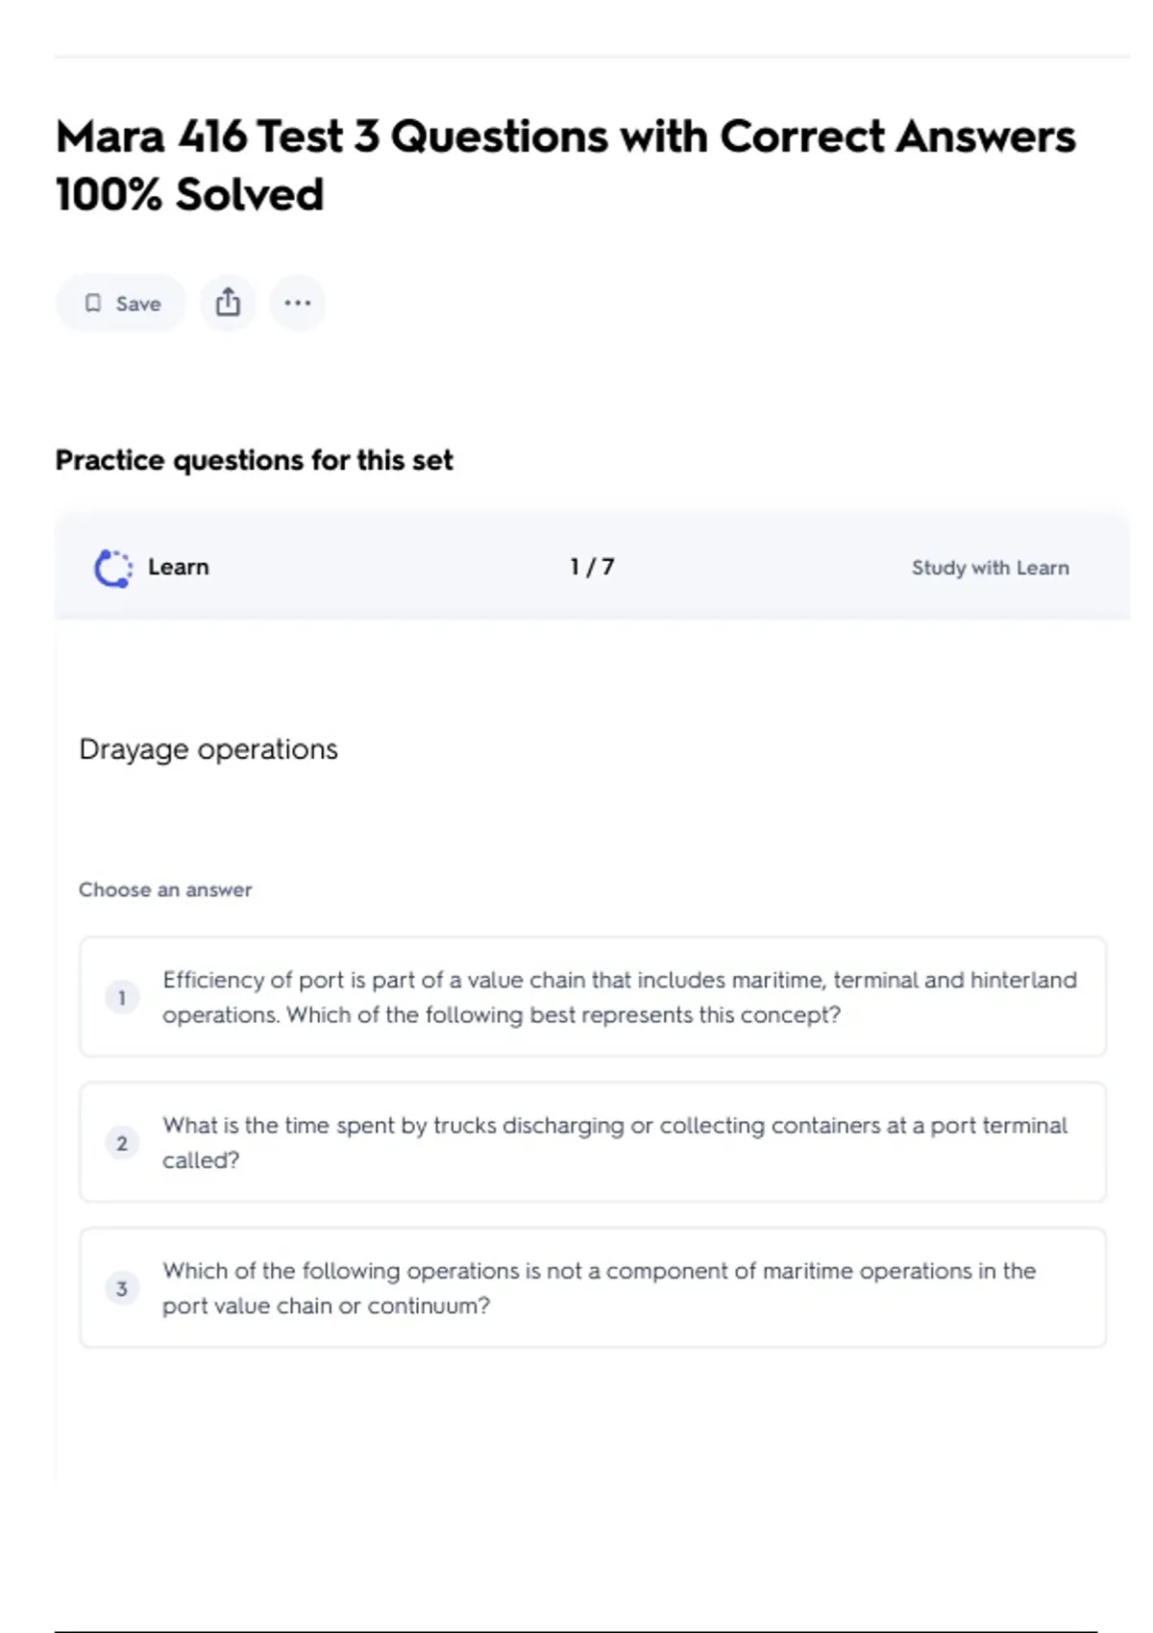
Task: Click the number 3 answer badge
Action: click(x=122, y=1288)
